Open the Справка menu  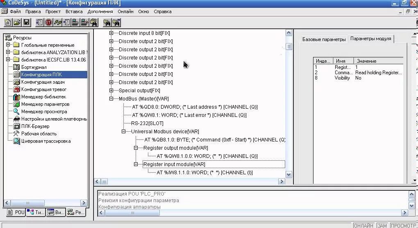point(163,11)
